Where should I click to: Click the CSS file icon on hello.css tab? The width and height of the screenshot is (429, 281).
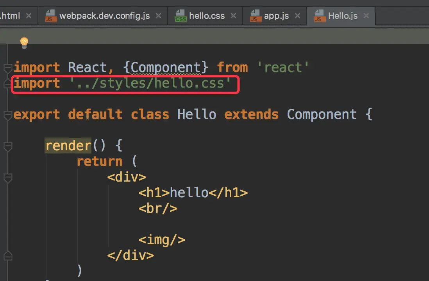[x=181, y=16]
